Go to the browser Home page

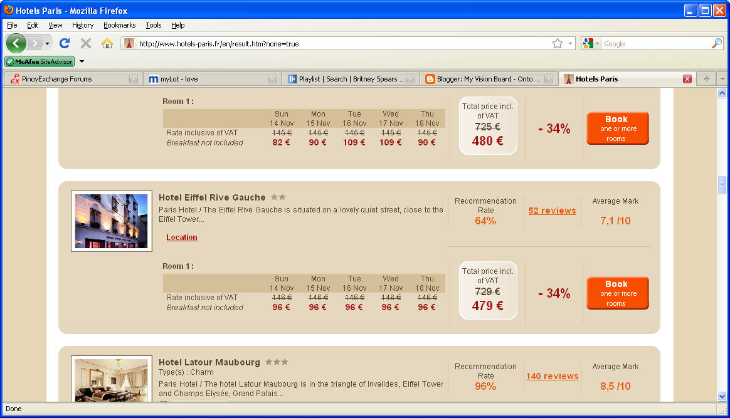107,43
